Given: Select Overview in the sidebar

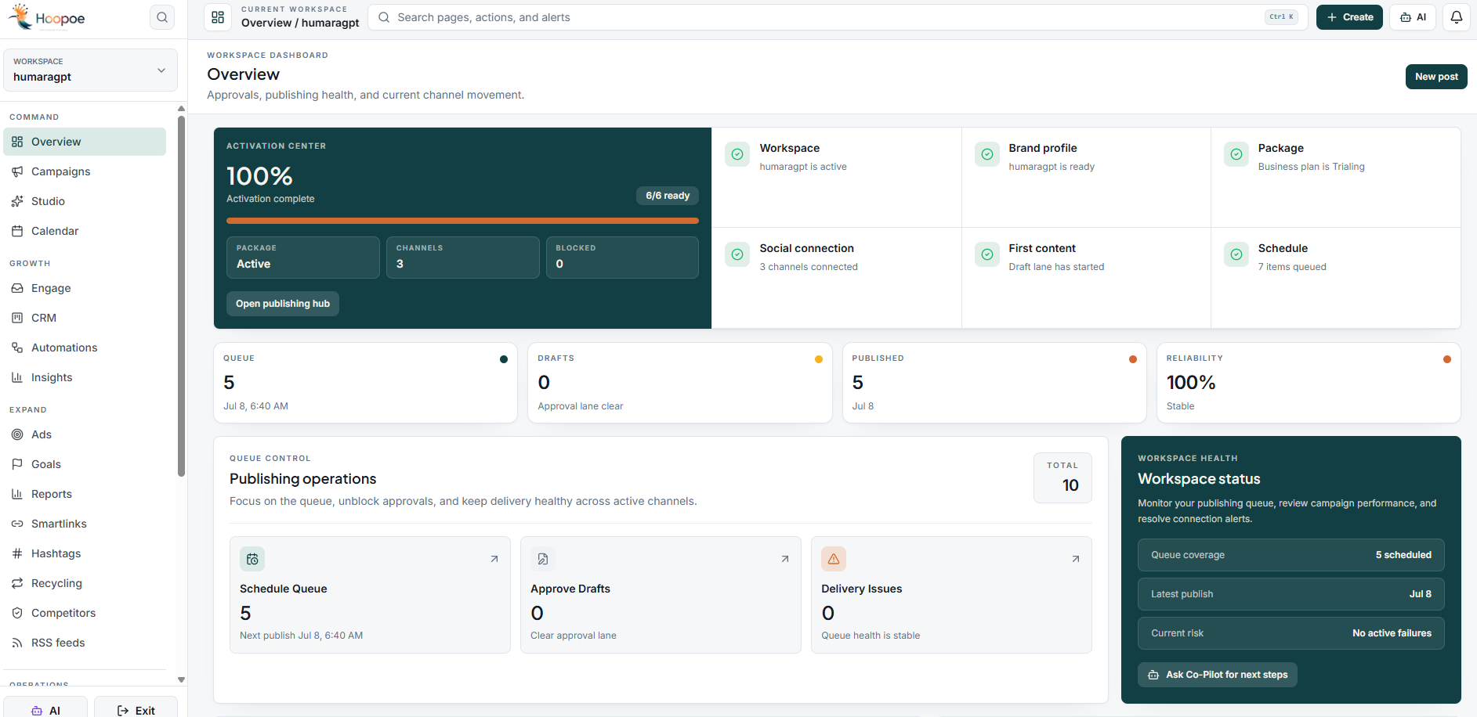Looking at the screenshot, I should tap(85, 142).
